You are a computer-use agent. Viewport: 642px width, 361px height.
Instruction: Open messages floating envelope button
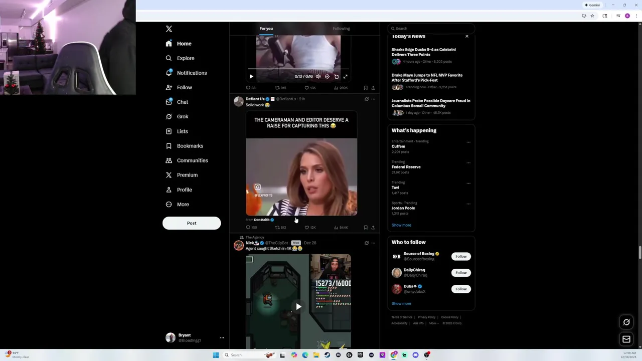click(626, 339)
